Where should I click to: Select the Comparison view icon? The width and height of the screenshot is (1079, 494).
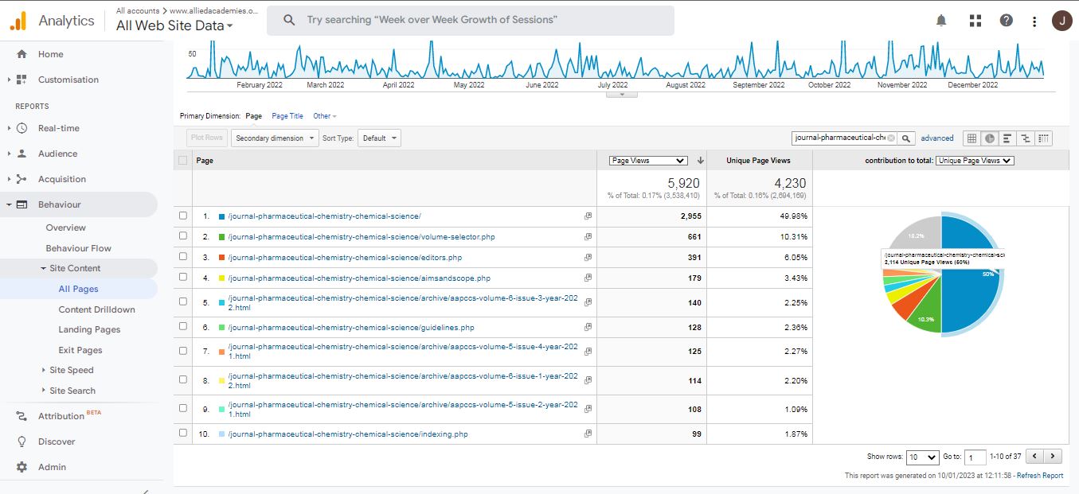(x=1026, y=138)
